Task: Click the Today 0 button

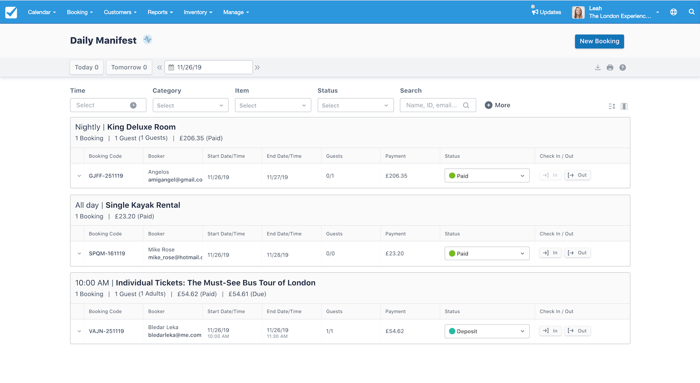Action: (87, 67)
